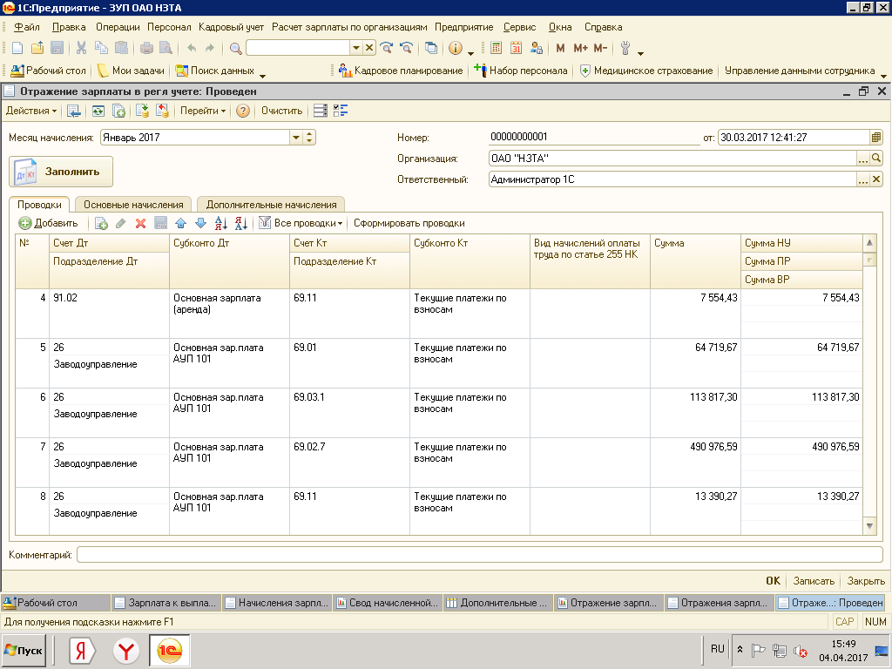The height and width of the screenshot is (669, 892).
Task: Open the Все проводки filter dropdown
Action: coord(301,224)
